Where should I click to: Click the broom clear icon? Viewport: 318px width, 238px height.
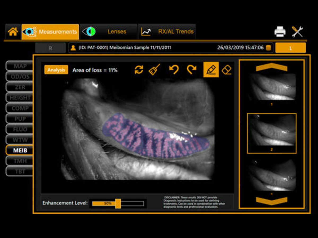point(154,70)
